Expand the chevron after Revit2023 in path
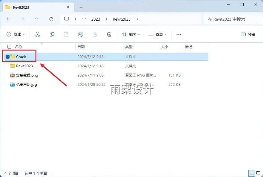263x177 pixels. [137, 19]
